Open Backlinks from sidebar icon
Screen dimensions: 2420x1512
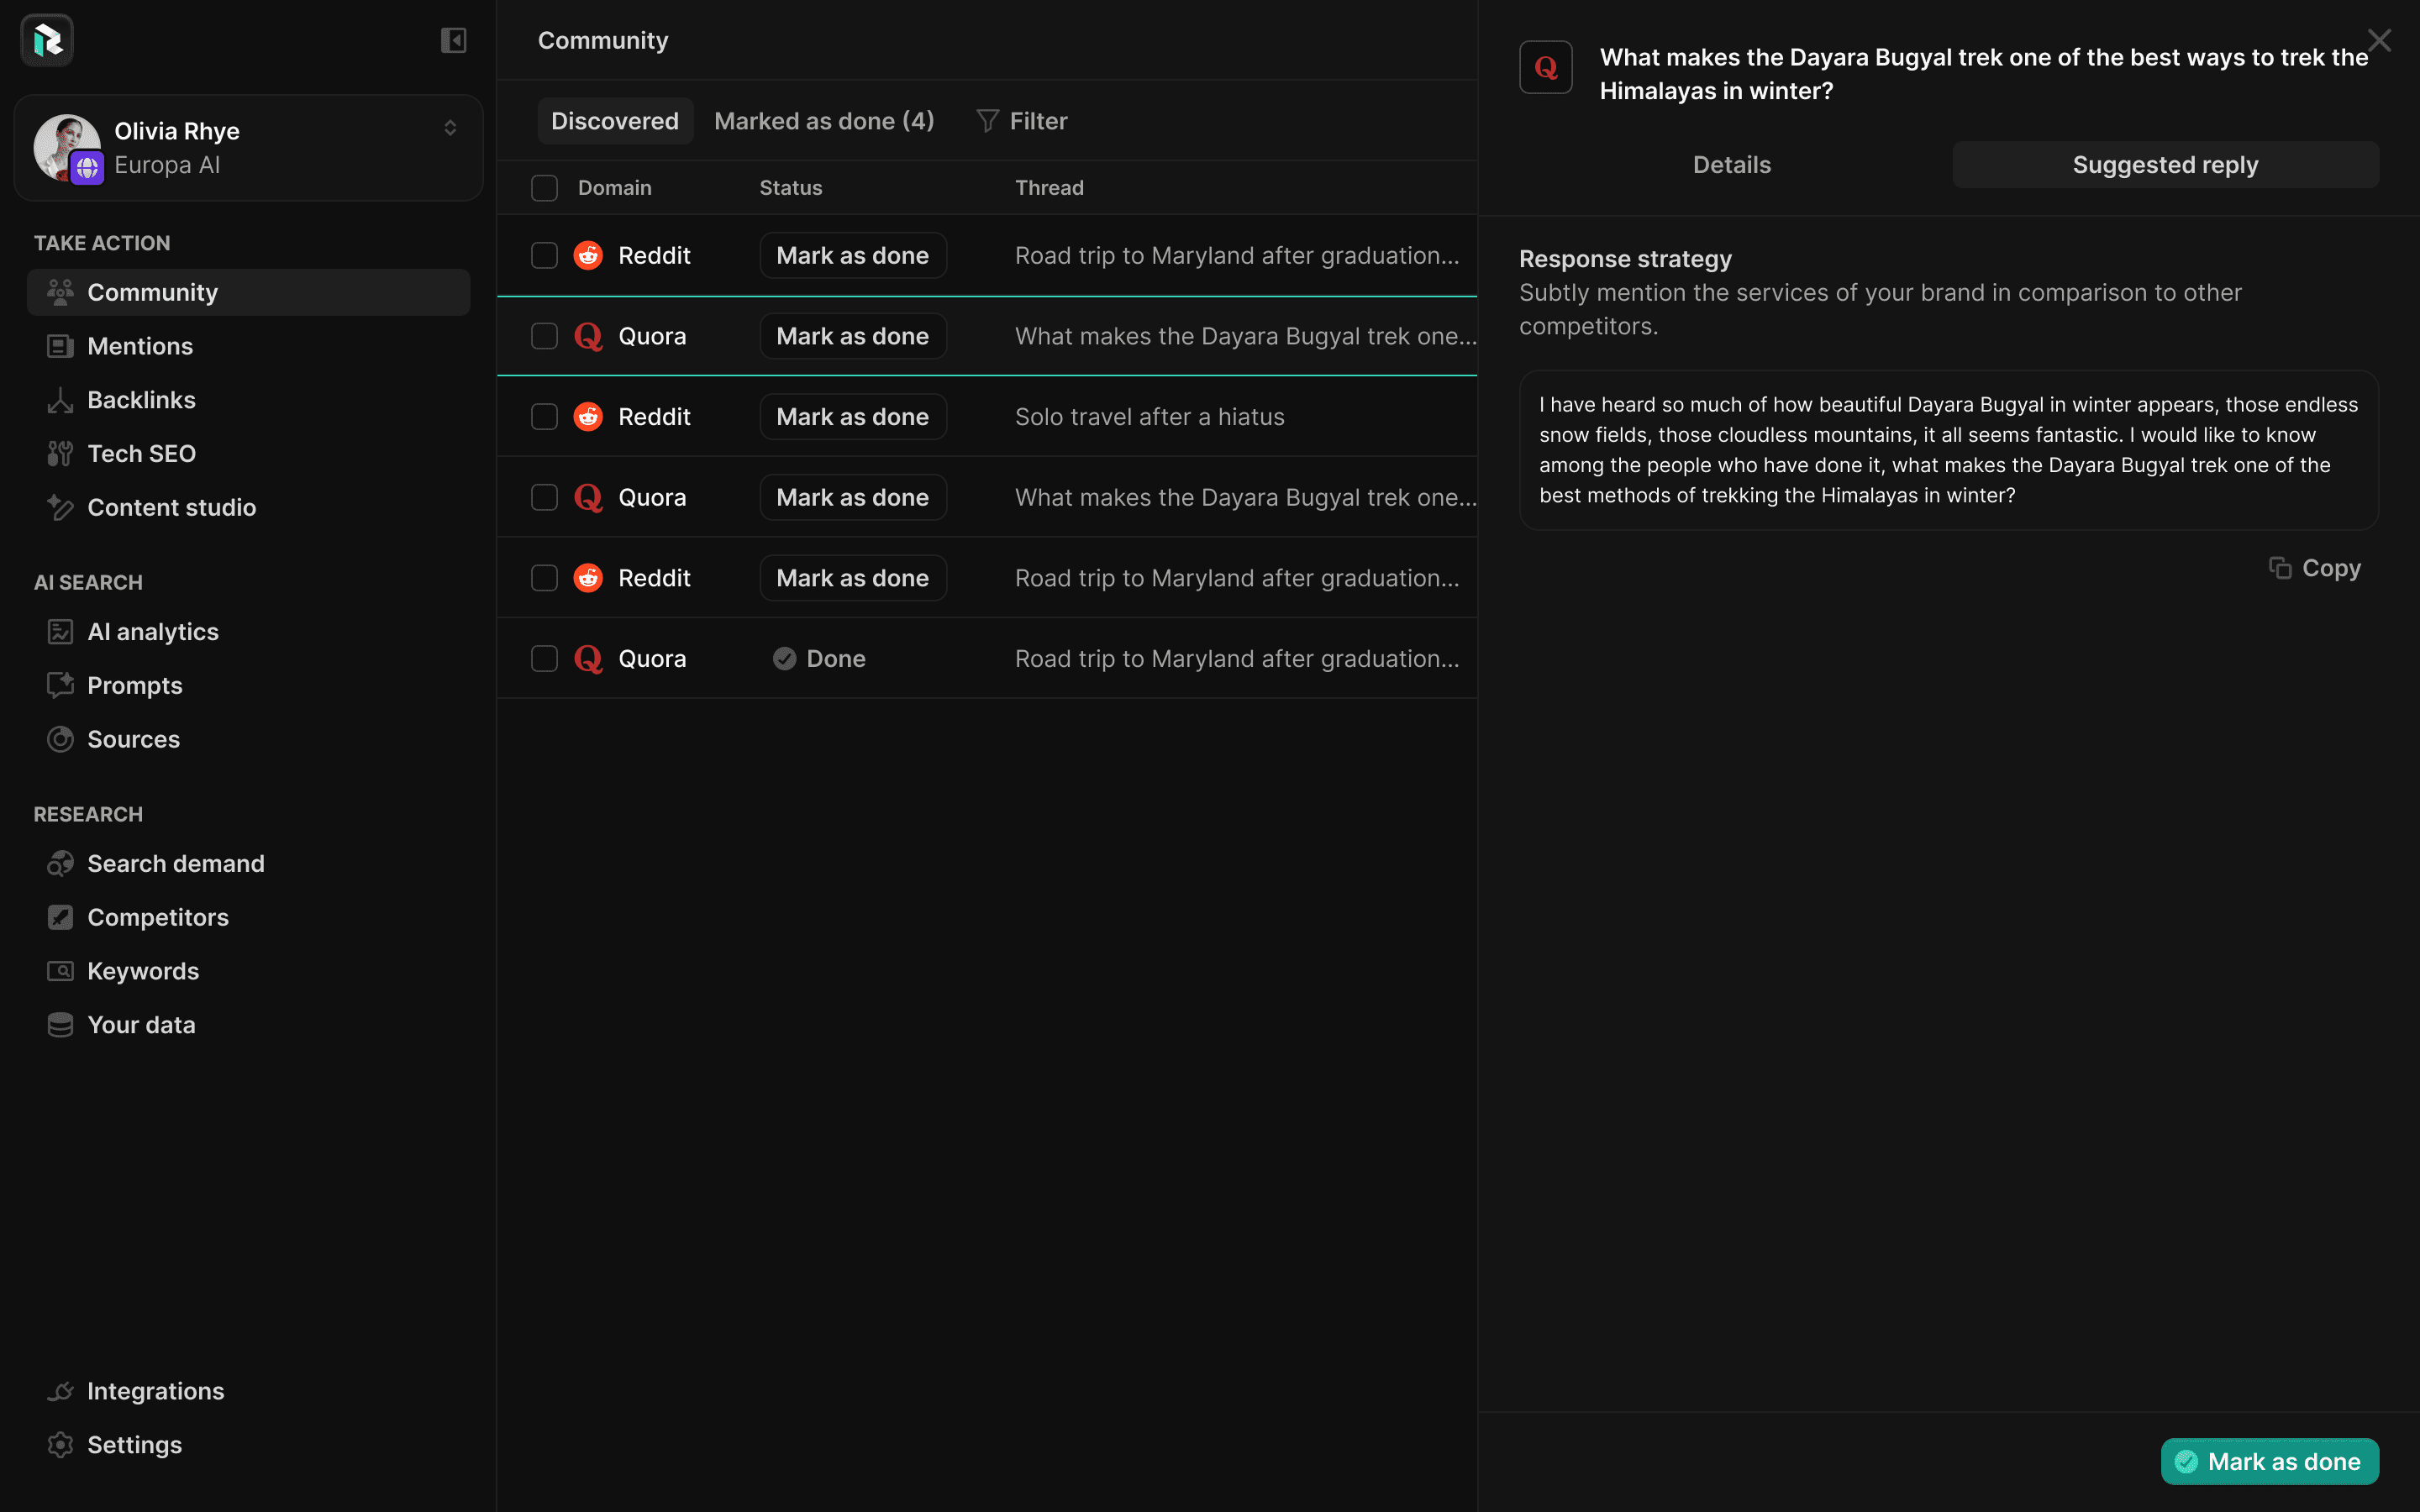click(60, 400)
